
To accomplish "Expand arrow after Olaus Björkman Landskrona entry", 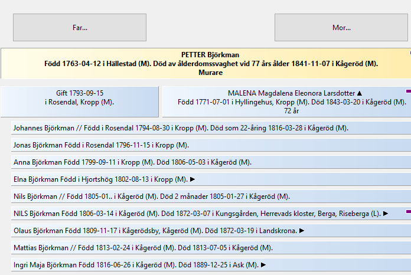I will pyautogui.click(x=302, y=231).
